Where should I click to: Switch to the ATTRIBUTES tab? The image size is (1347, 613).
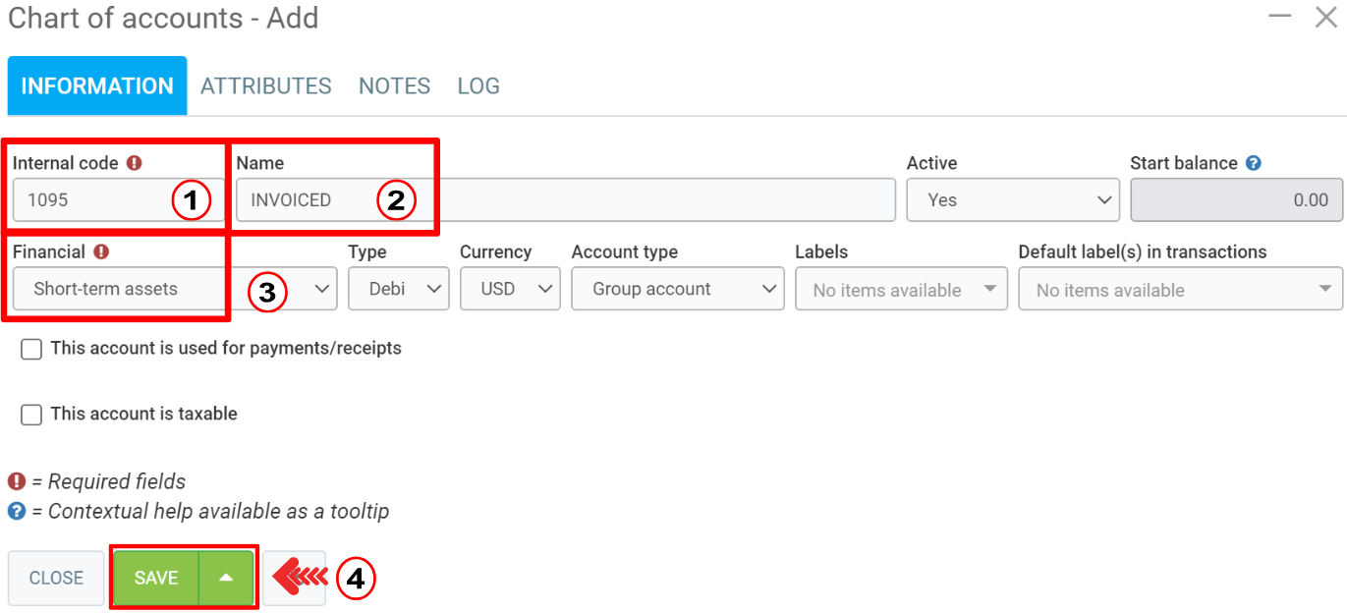(266, 86)
